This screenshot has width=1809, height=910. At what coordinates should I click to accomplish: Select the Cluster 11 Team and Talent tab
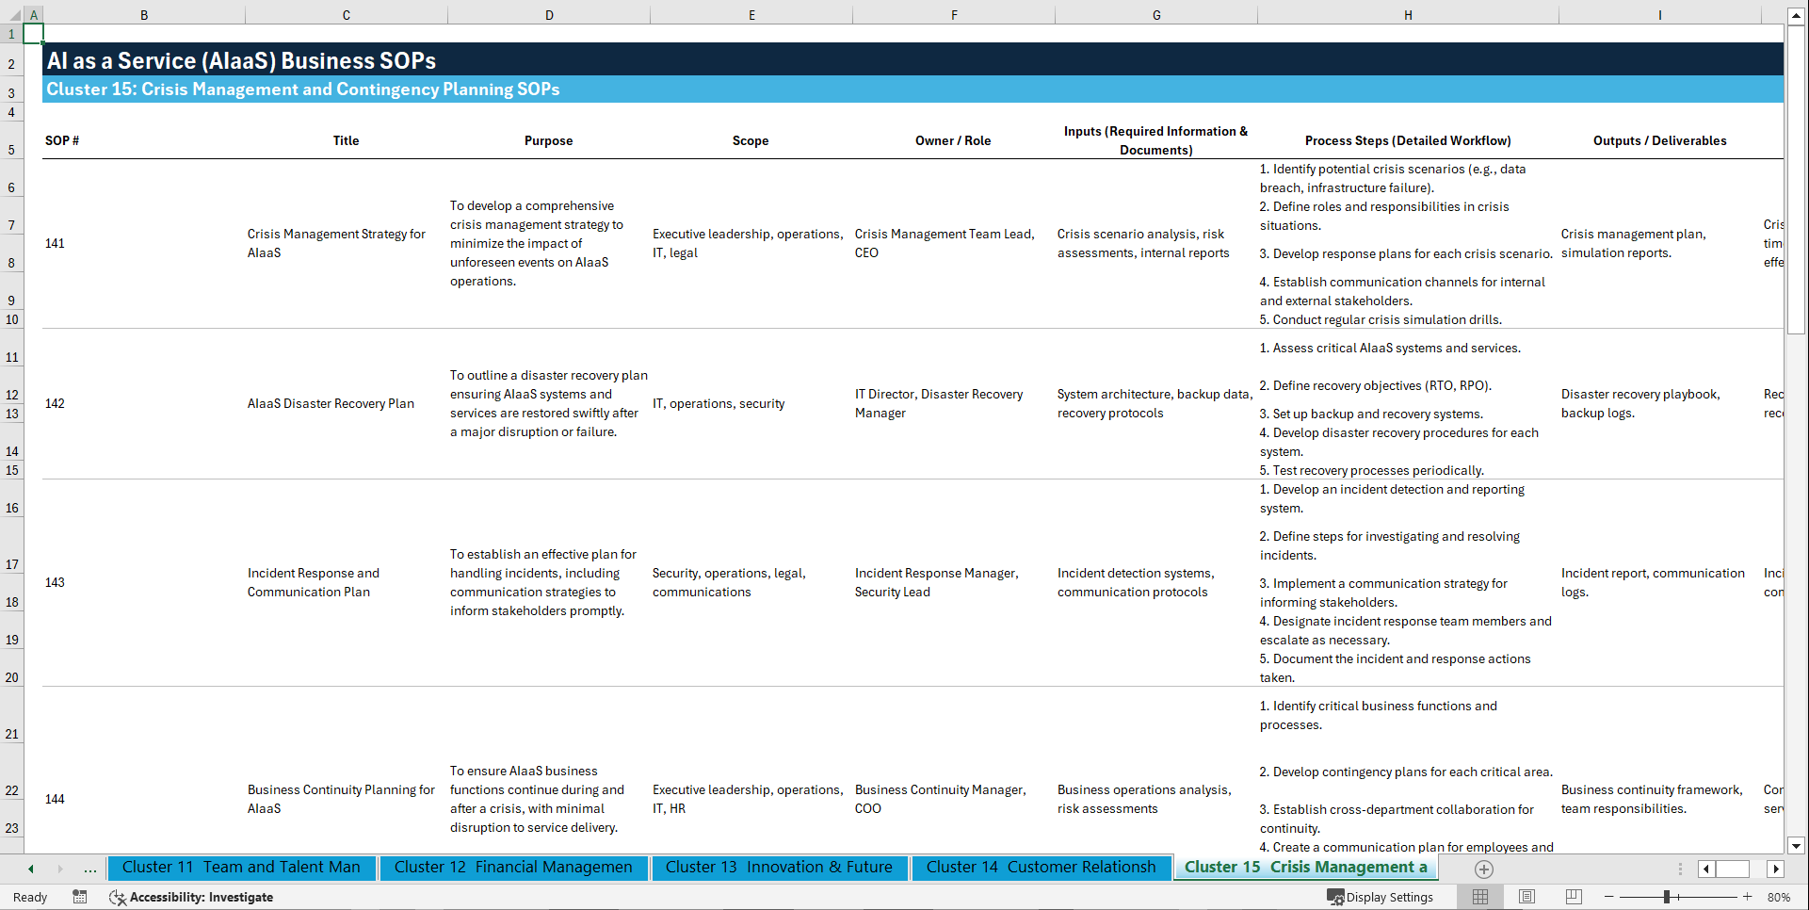click(242, 868)
